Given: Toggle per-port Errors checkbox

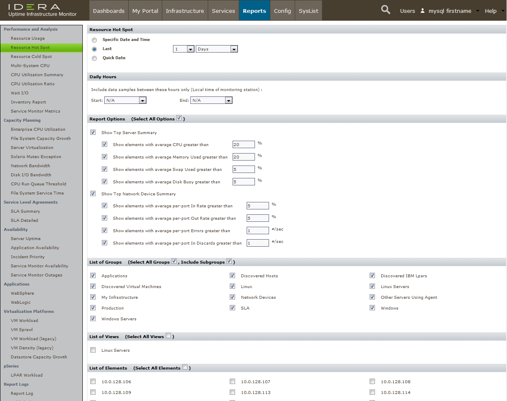Looking at the screenshot, I should 104,231.
